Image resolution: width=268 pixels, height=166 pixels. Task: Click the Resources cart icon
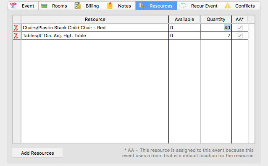[x=141, y=5]
